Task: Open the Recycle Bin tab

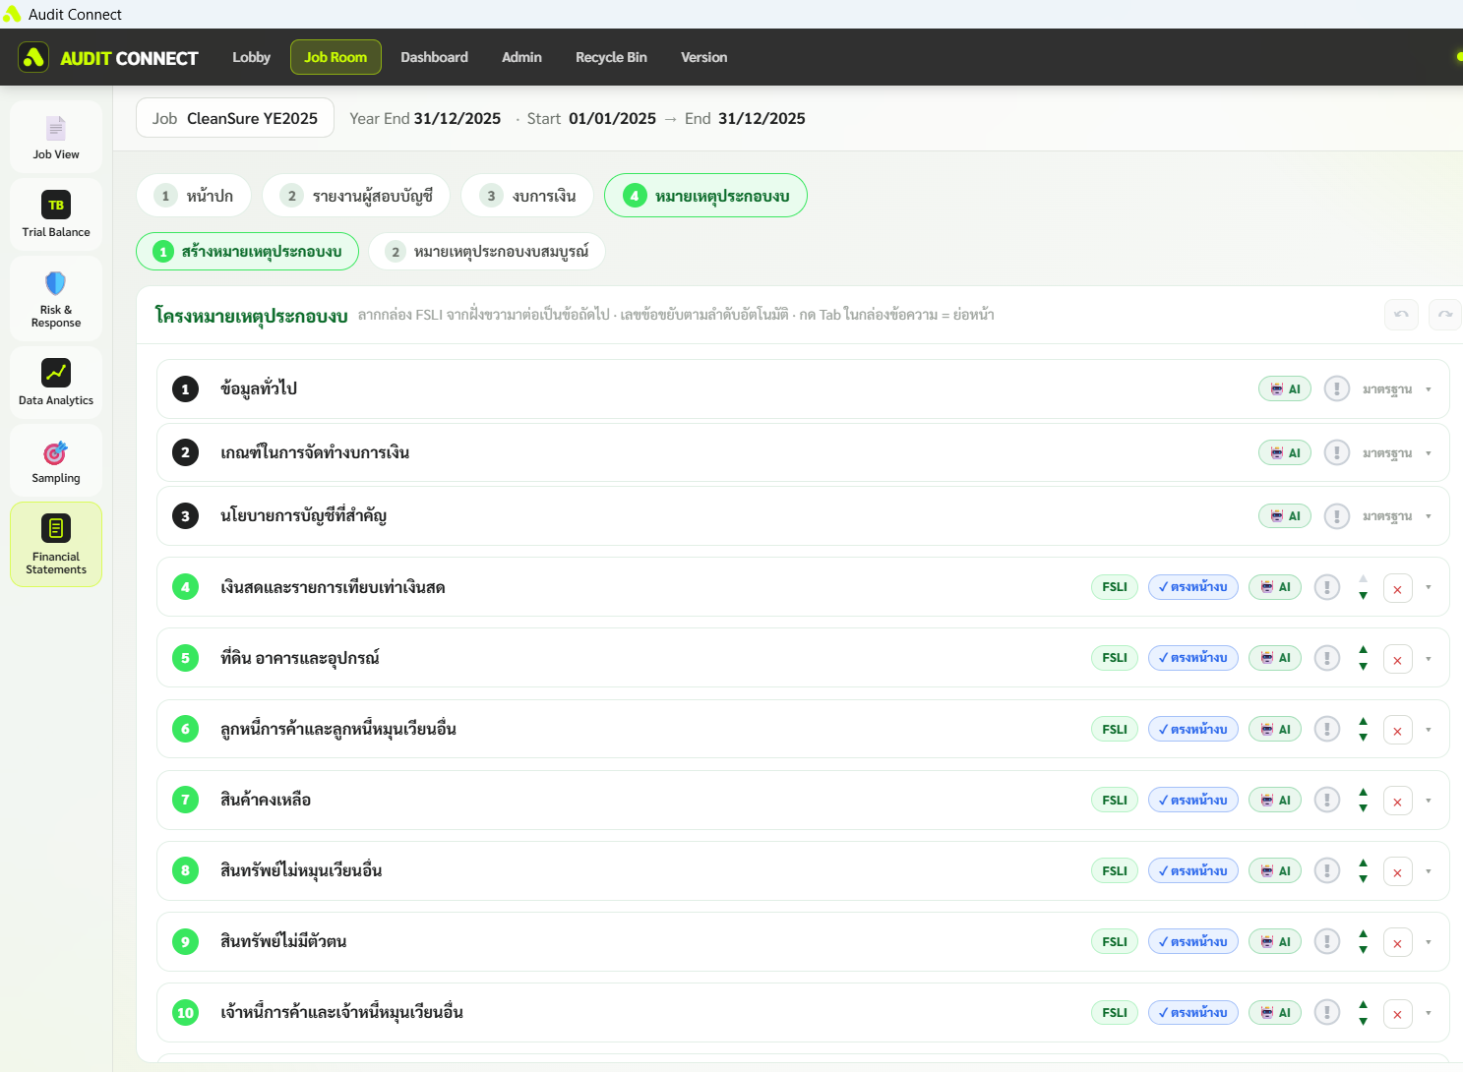Action: tap(611, 57)
